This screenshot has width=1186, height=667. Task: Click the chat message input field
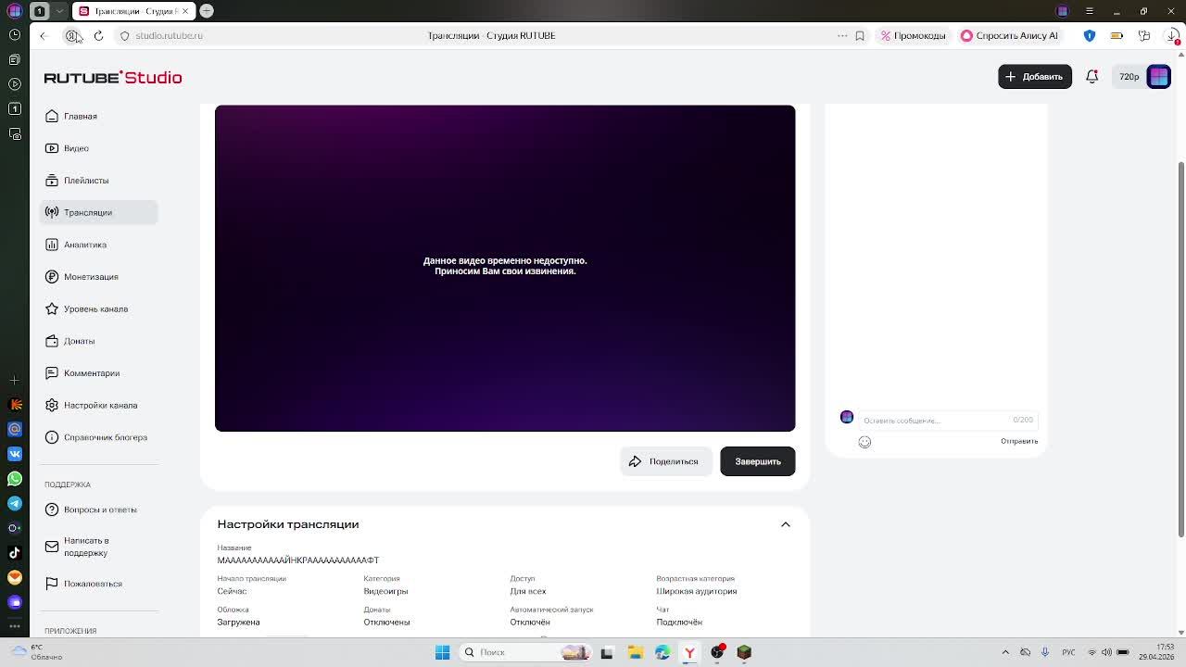pos(947,421)
